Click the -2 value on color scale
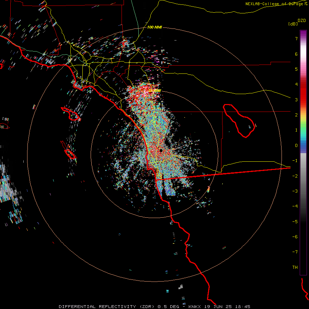 (x=295, y=176)
